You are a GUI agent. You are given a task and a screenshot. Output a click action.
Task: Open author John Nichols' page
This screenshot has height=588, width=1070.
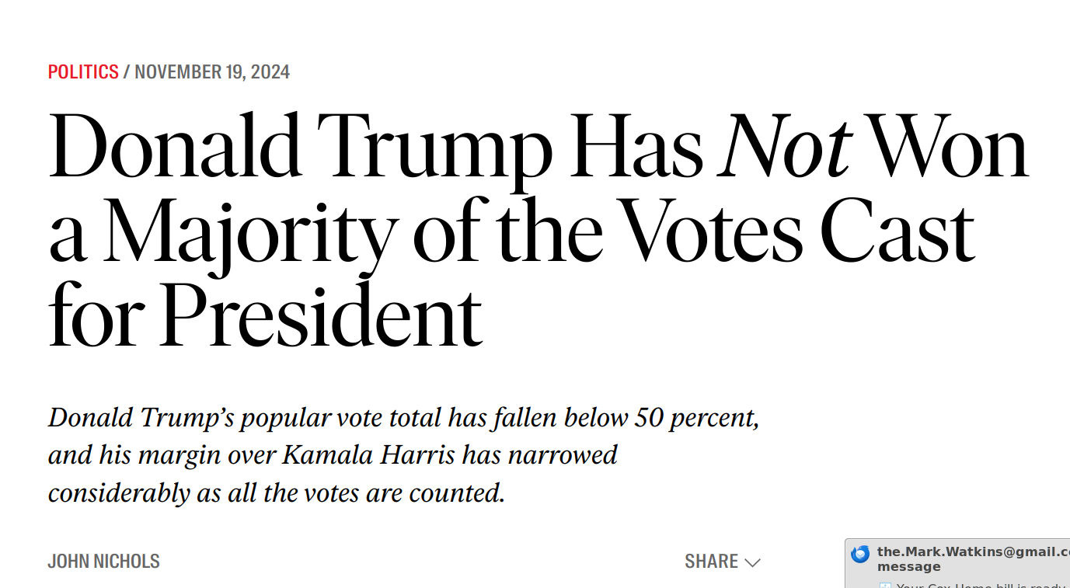tap(104, 562)
